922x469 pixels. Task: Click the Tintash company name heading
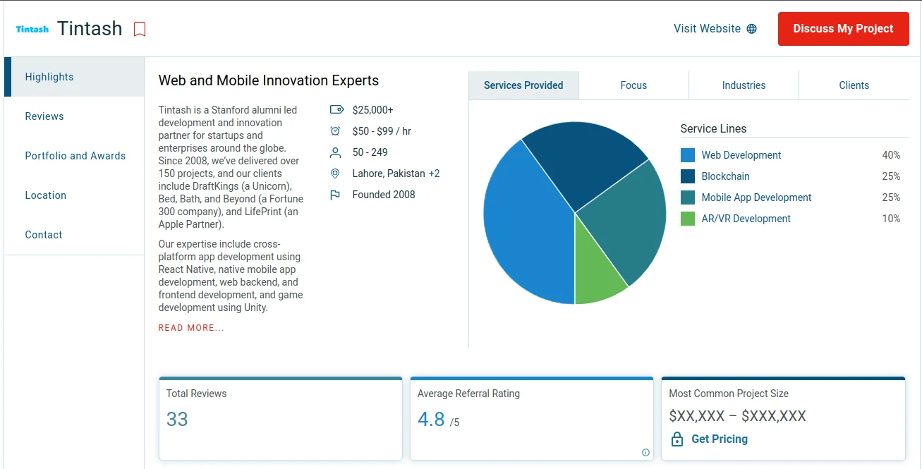click(90, 29)
